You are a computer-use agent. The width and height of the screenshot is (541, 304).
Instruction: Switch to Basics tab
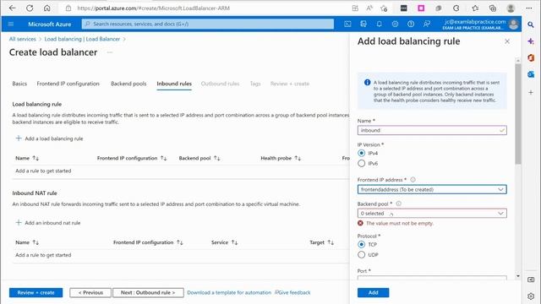19,84
